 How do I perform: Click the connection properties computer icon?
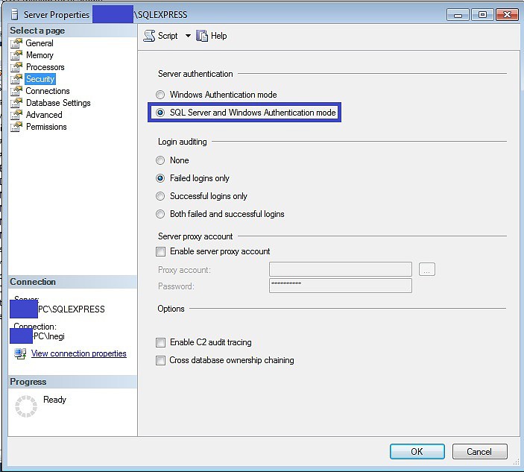20,353
